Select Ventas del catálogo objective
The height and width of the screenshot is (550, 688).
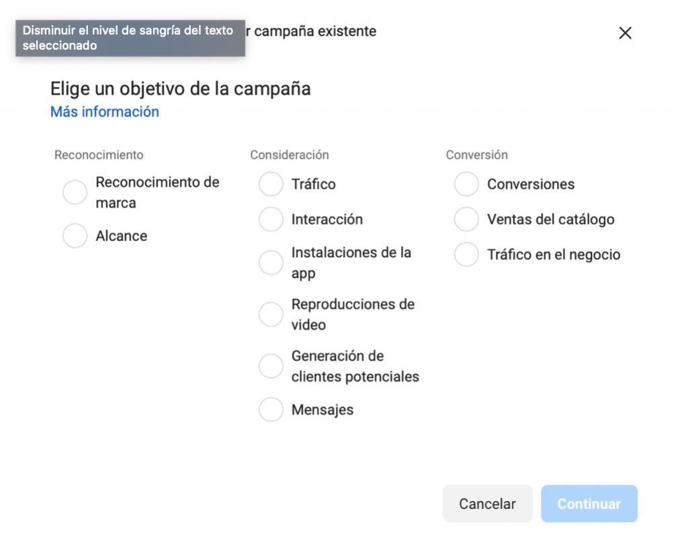[x=466, y=220]
